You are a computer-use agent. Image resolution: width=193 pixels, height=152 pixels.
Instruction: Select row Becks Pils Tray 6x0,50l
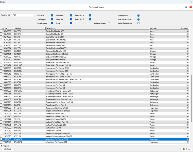95,37
